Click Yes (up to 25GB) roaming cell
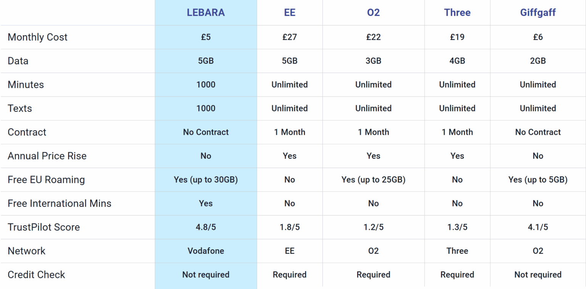This screenshot has height=289, width=586. [373, 179]
